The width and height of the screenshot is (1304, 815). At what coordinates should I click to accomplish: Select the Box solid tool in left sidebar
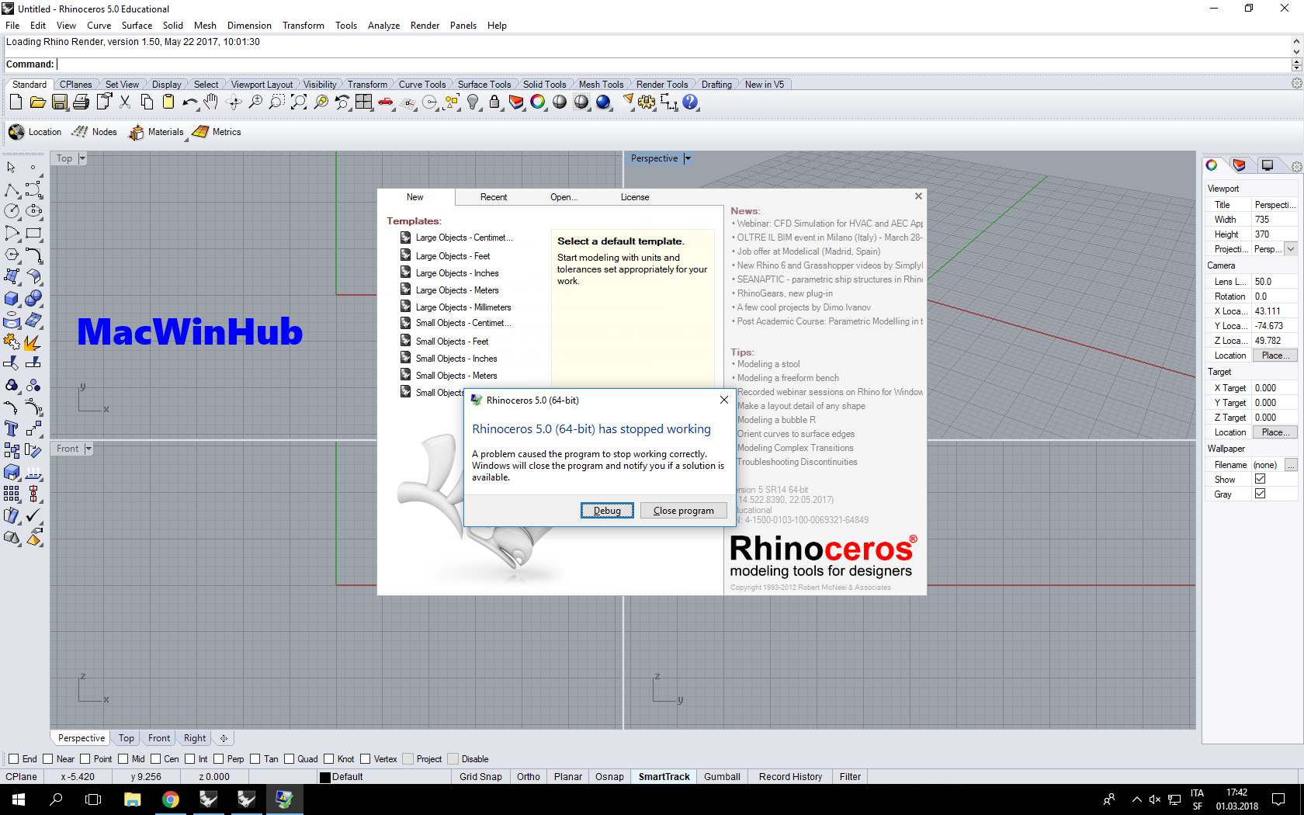pos(12,299)
